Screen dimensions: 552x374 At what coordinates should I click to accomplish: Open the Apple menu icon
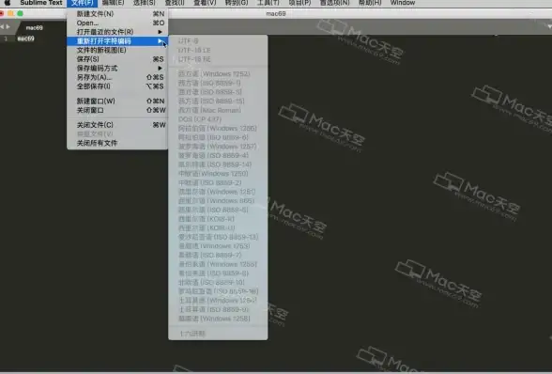tap(8, 3)
